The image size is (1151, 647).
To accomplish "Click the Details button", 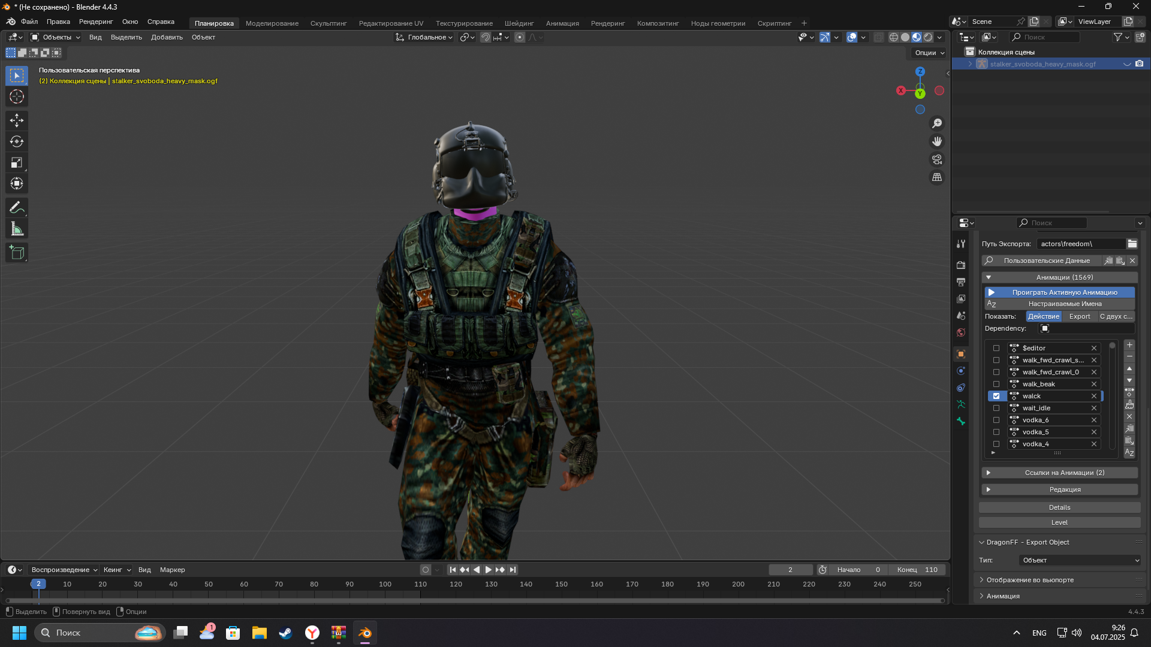I will point(1059,507).
